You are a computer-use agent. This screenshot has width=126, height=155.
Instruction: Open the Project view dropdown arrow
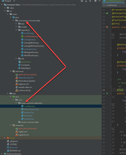coord(14,1)
